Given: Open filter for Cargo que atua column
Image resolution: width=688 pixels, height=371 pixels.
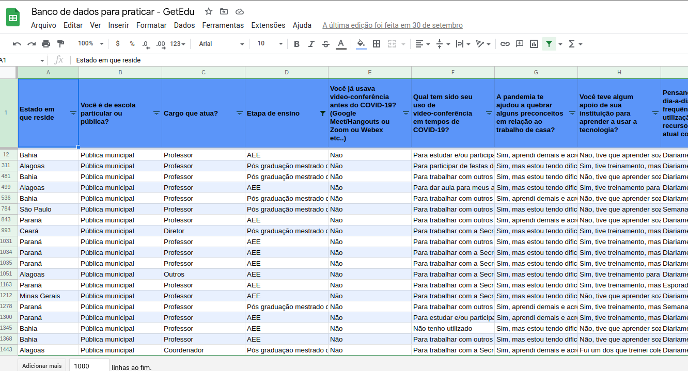Looking at the screenshot, I should (x=240, y=113).
